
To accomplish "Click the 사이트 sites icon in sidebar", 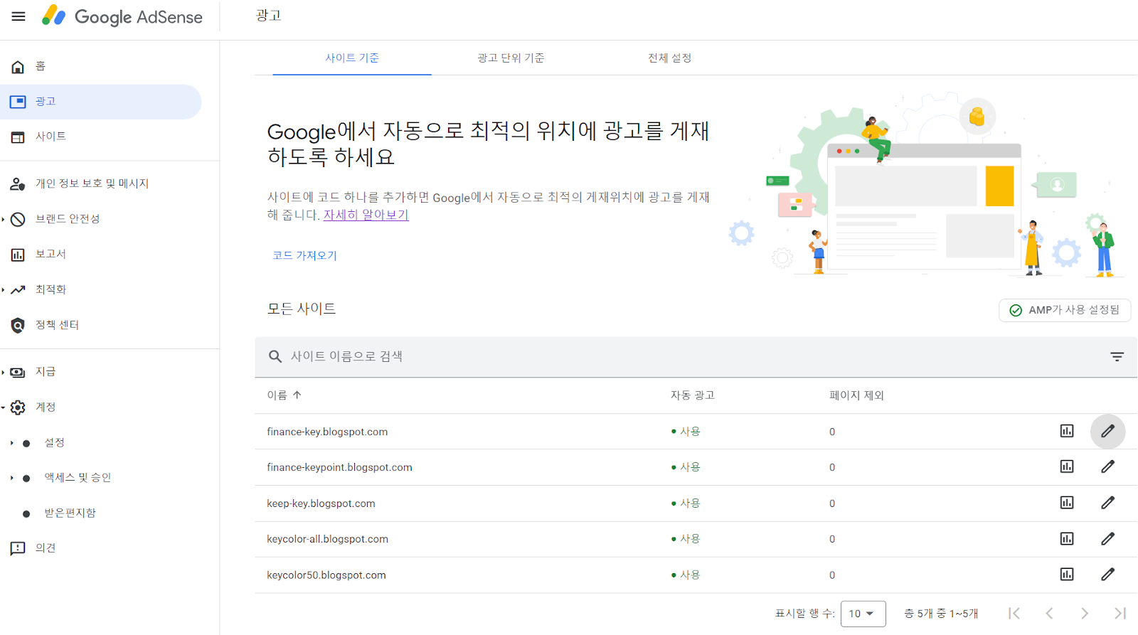I will click(x=18, y=137).
